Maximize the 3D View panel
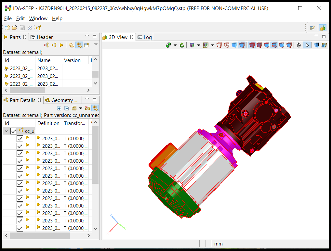This screenshot has width=331, height=251. (x=324, y=36)
